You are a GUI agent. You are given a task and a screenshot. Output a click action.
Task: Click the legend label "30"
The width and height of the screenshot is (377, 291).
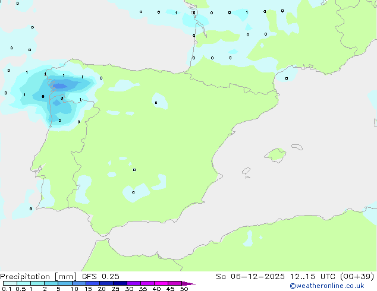point(129,289)
